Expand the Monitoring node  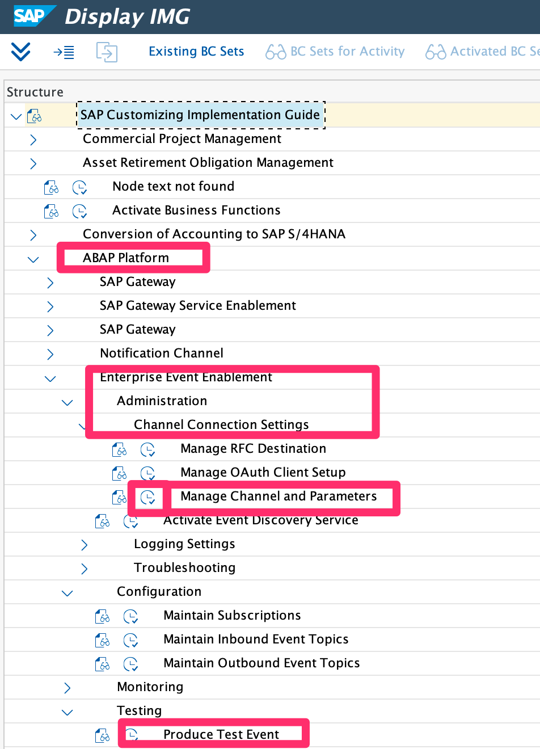67,688
